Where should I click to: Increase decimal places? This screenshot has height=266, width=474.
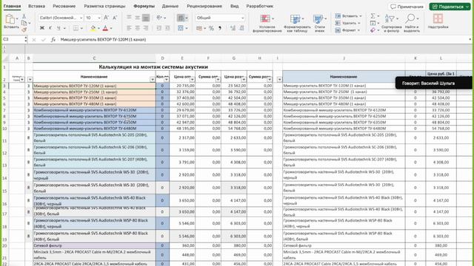[233, 28]
